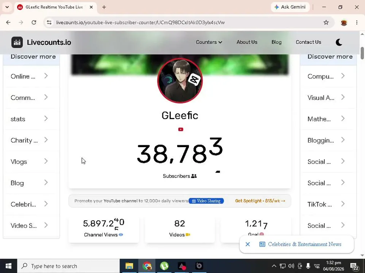The image size is (365, 273).
Task: Show hidden system tray icons
Action: [x=274, y=266]
